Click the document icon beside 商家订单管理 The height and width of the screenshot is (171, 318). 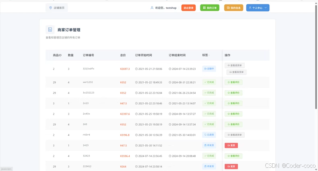[50, 30]
